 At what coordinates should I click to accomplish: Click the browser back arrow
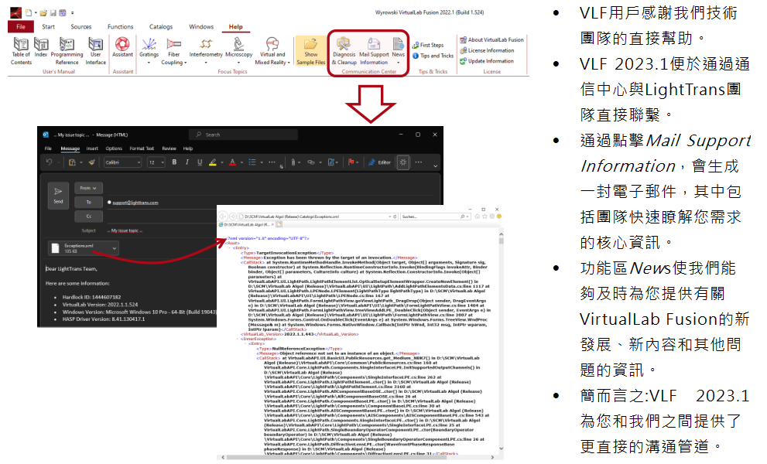coord(223,216)
